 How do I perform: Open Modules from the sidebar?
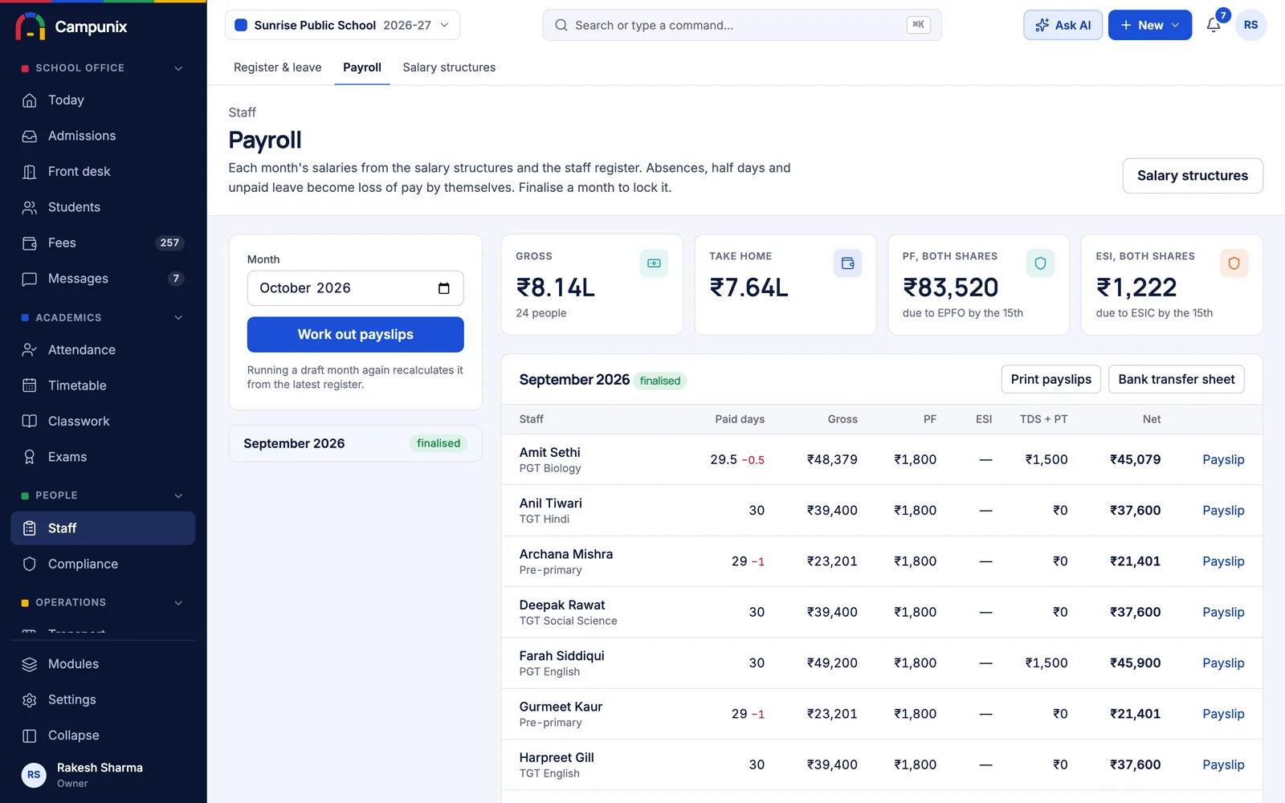(103, 664)
